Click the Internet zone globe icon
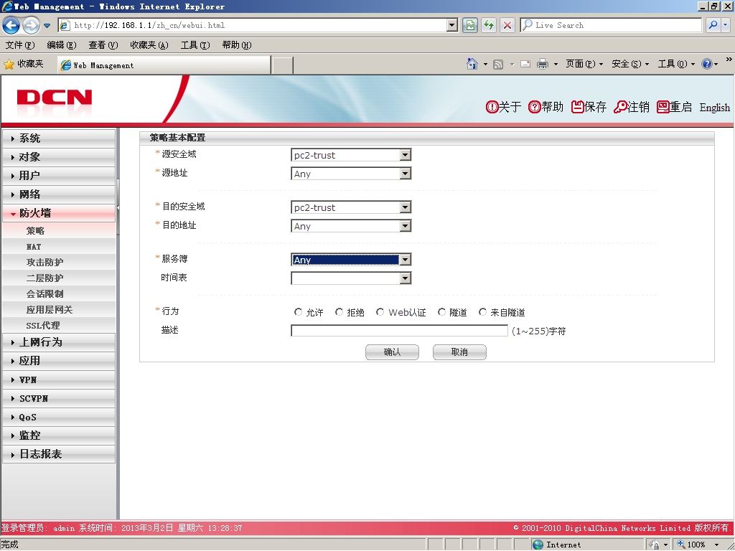The height and width of the screenshot is (551, 735). coord(538,545)
